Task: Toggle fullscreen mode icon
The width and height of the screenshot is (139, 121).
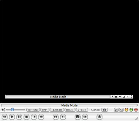Action: coord(116,110)
